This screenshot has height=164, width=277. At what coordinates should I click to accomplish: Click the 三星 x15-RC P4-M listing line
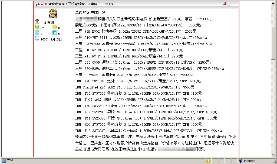(129, 56)
